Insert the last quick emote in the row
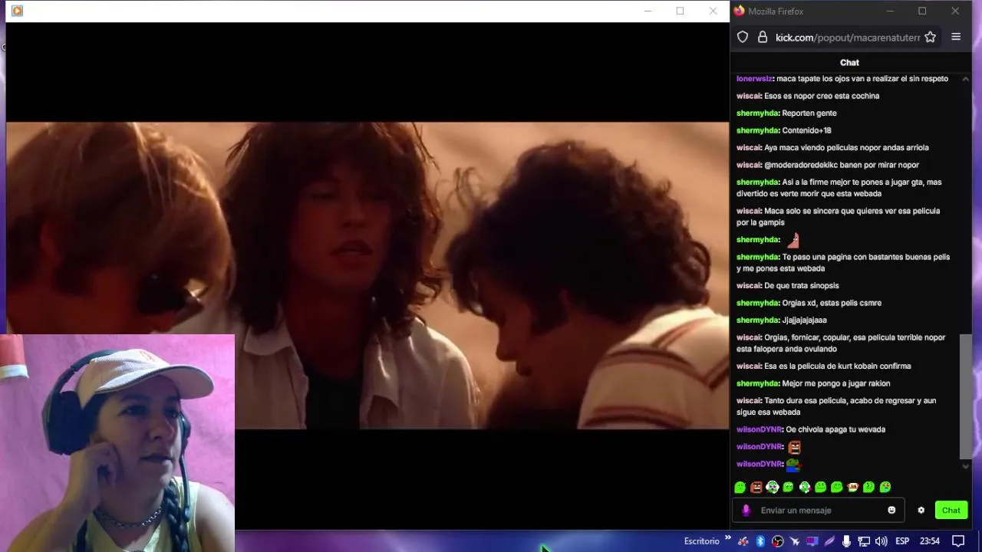The image size is (982, 552). click(885, 487)
